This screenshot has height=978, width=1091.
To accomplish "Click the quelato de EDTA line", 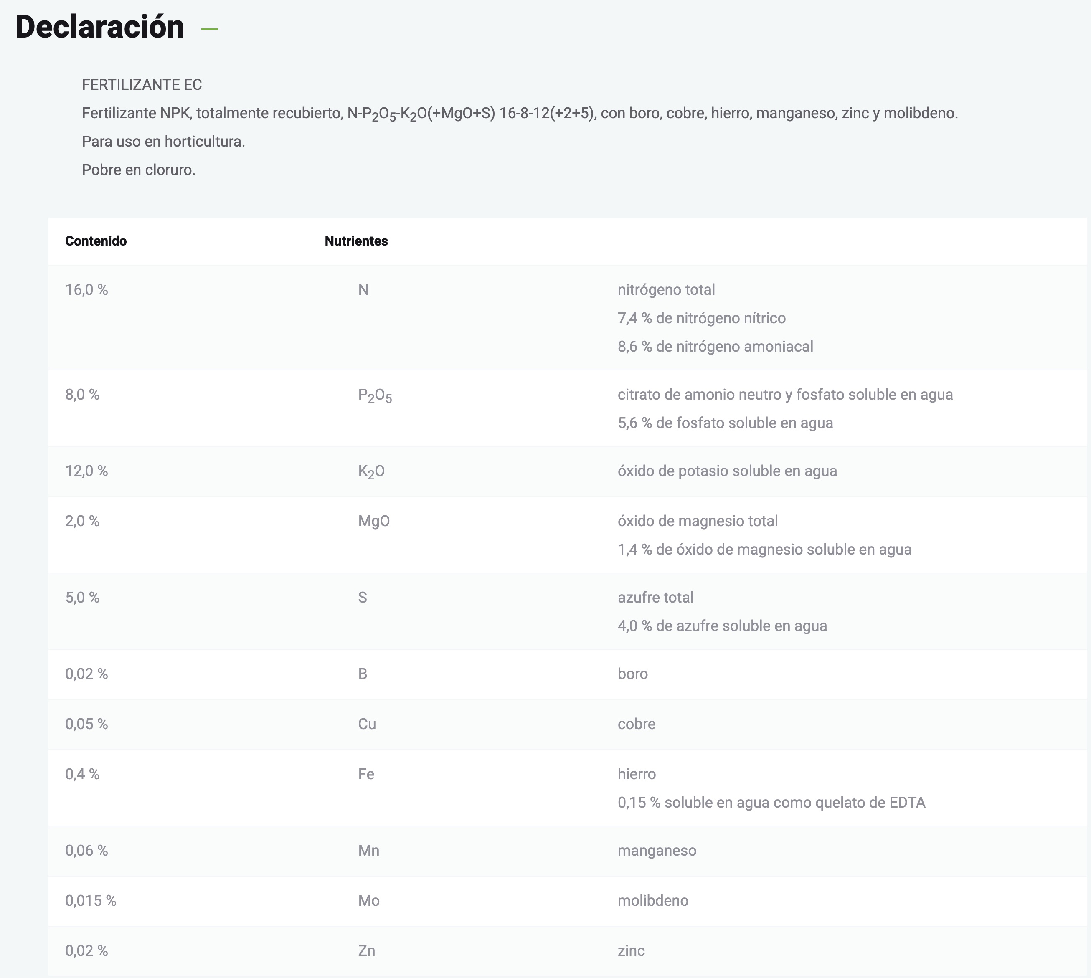I will pos(771,802).
